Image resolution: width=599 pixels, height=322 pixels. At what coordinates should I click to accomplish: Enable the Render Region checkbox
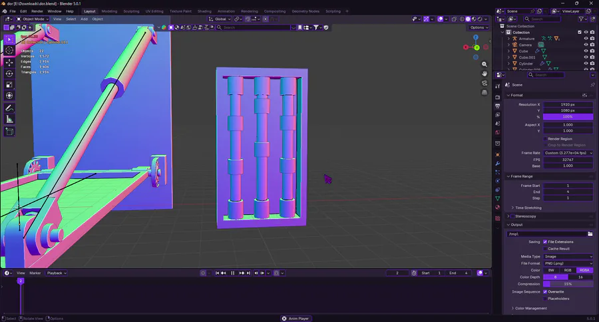(545, 139)
